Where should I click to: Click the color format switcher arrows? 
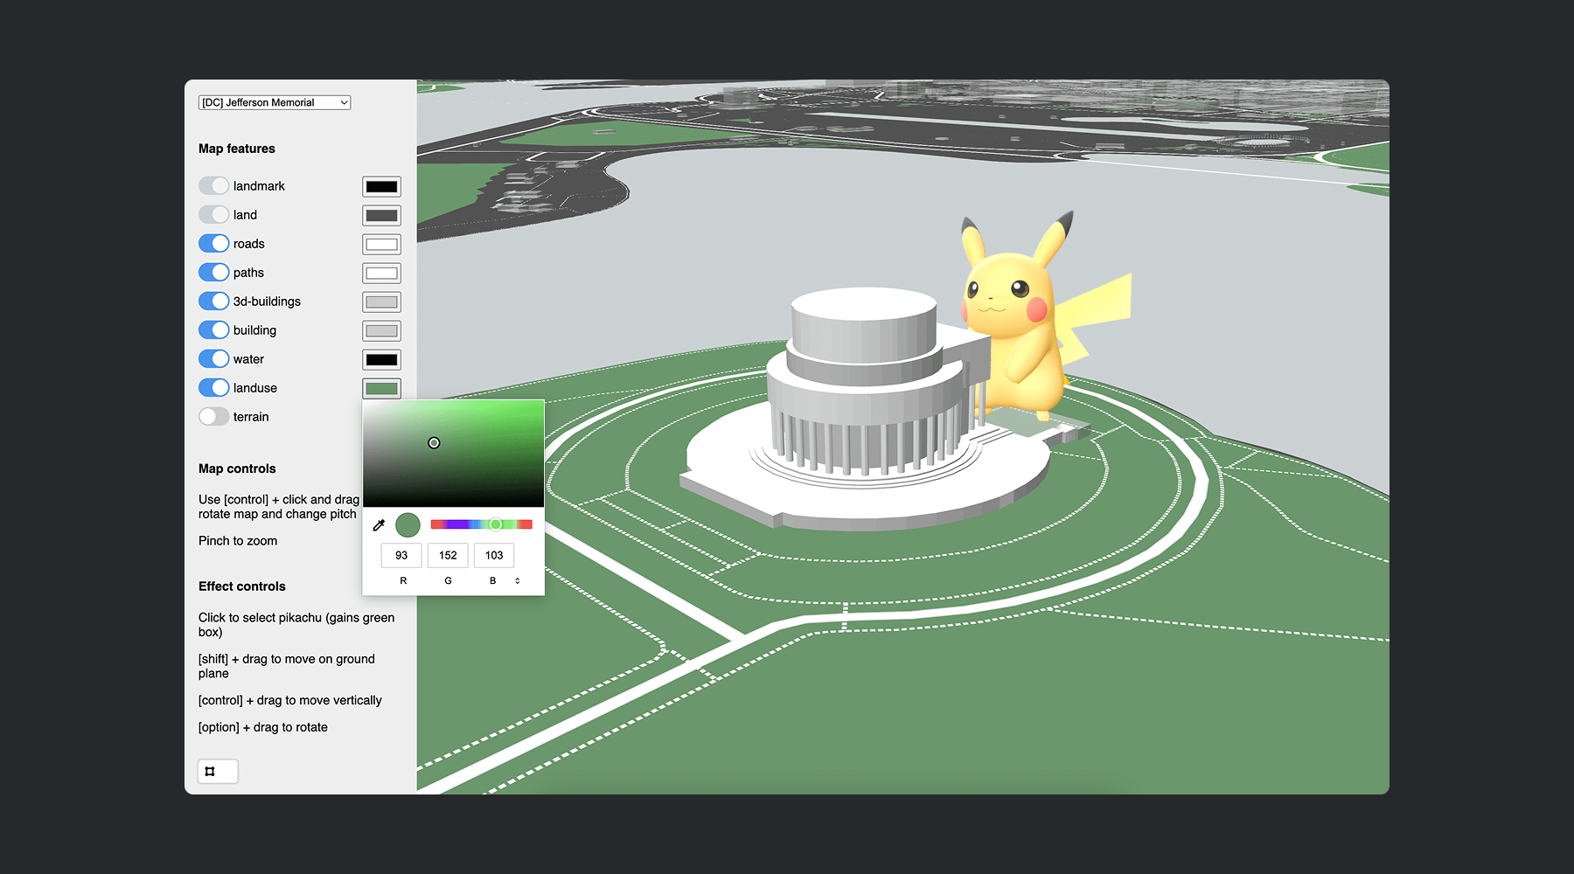518,580
